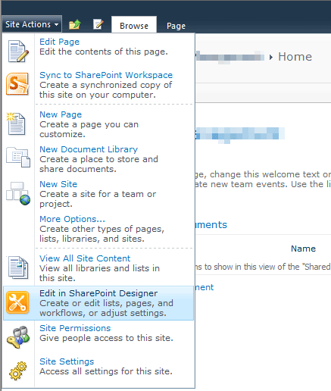Click the Navigate Up folder icon
The width and height of the screenshot is (331, 391).
74,24
